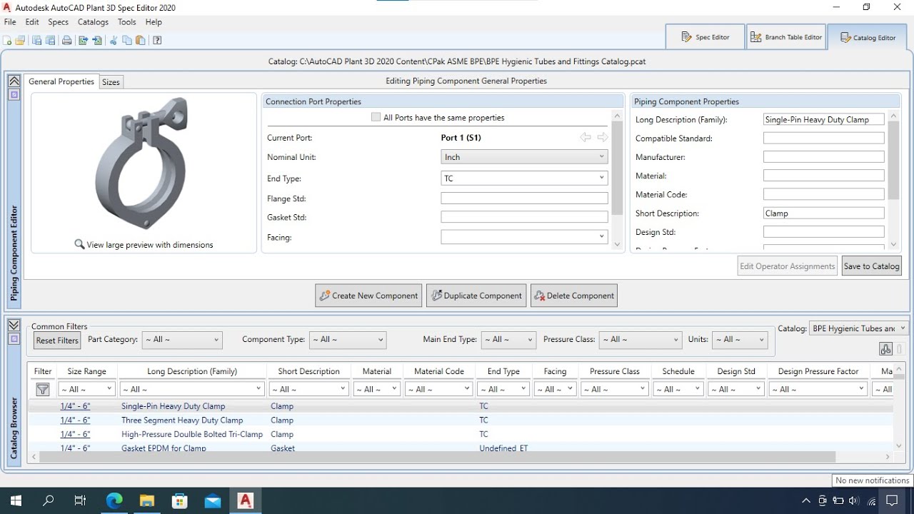Image resolution: width=914 pixels, height=514 pixels.
Task: Click View large preview with dimensions link
Action: tap(150, 245)
